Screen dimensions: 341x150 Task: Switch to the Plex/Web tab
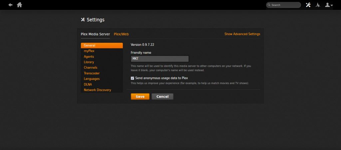tap(121, 34)
